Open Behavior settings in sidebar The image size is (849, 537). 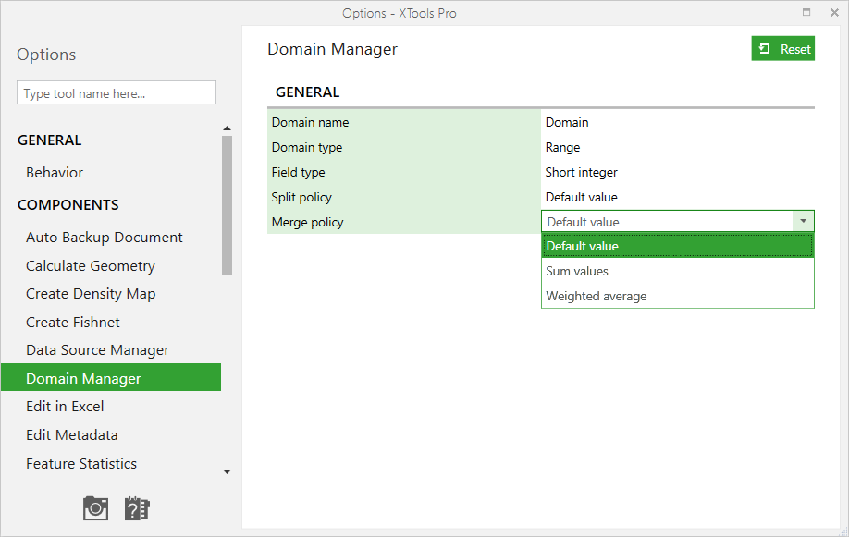coord(55,173)
